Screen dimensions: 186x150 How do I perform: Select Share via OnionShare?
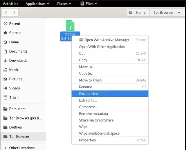pyautogui.click(x=110, y=120)
